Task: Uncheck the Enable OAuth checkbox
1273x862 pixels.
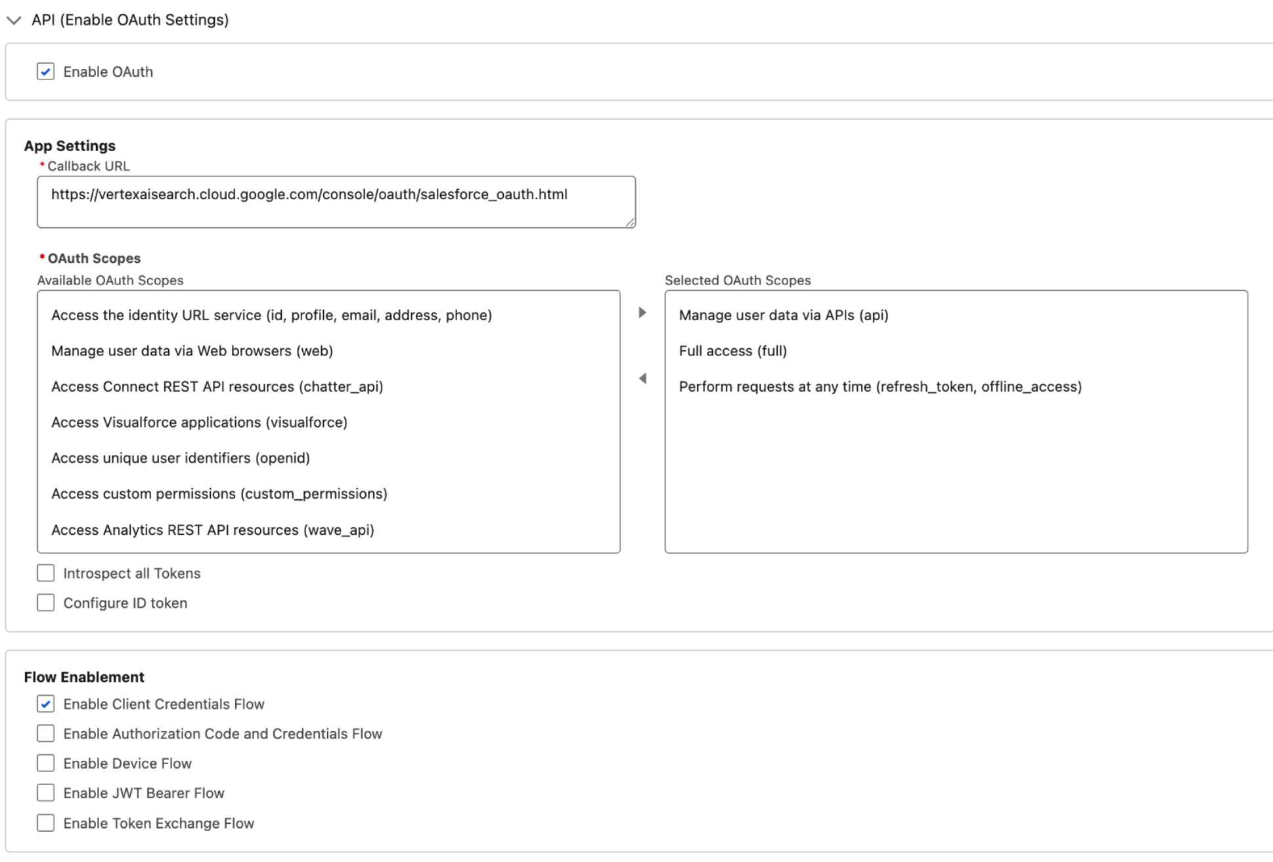Action: tap(45, 71)
